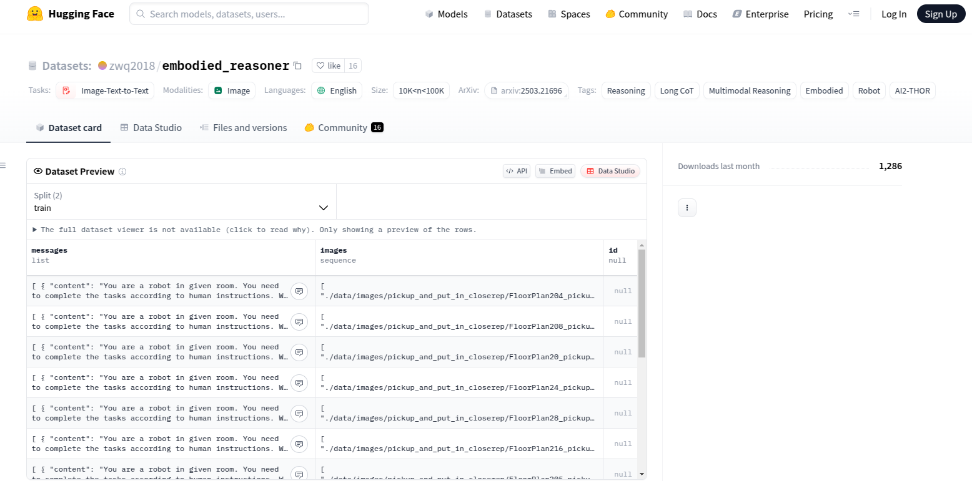972x481 pixels.
Task: Like the embodied_reasoner dataset
Action: (x=328, y=66)
